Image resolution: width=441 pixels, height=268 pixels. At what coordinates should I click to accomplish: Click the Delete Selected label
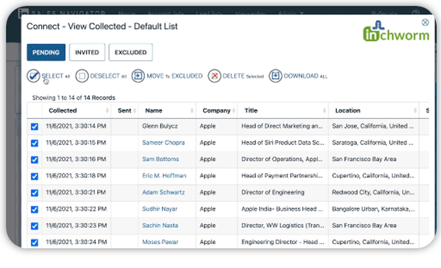coord(243,76)
